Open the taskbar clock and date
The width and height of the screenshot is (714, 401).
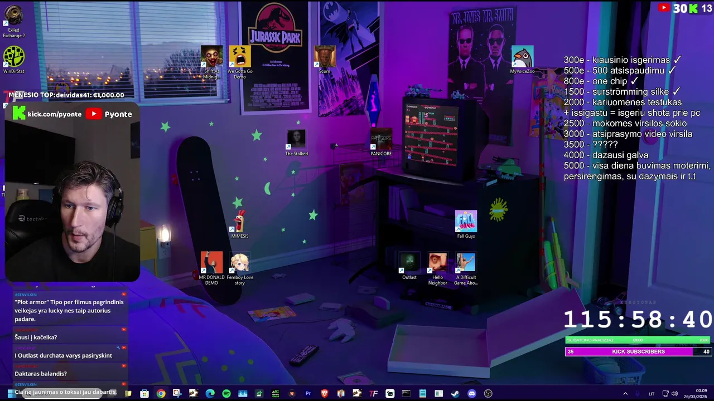pyautogui.click(x=695, y=394)
